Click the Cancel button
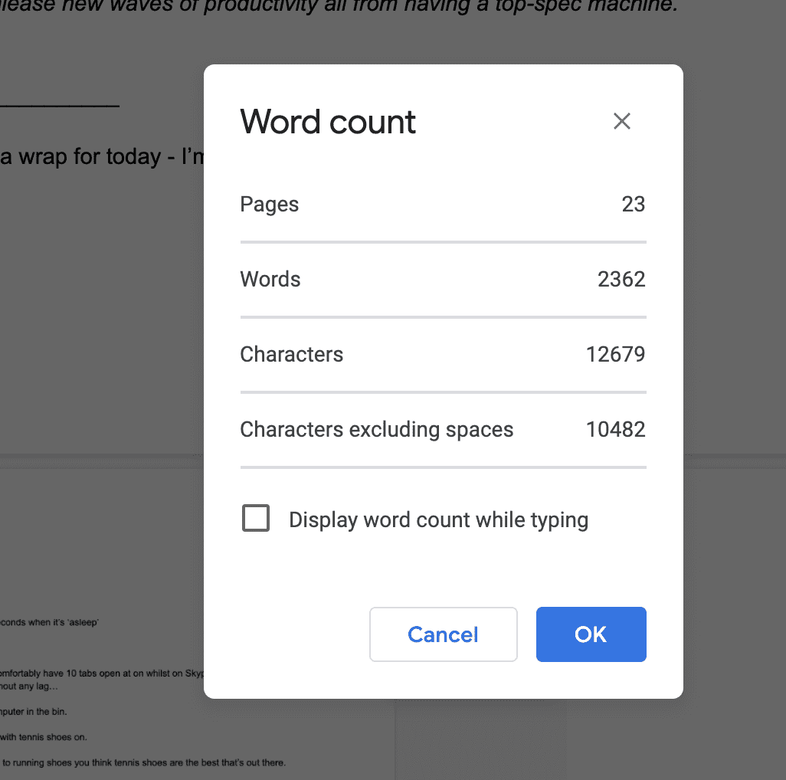The image size is (786, 780). [x=443, y=634]
